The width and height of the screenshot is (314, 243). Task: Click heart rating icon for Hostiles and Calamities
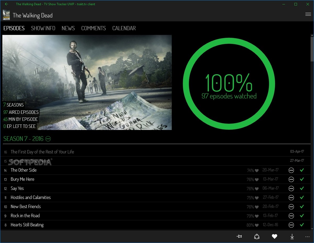click(257, 198)
